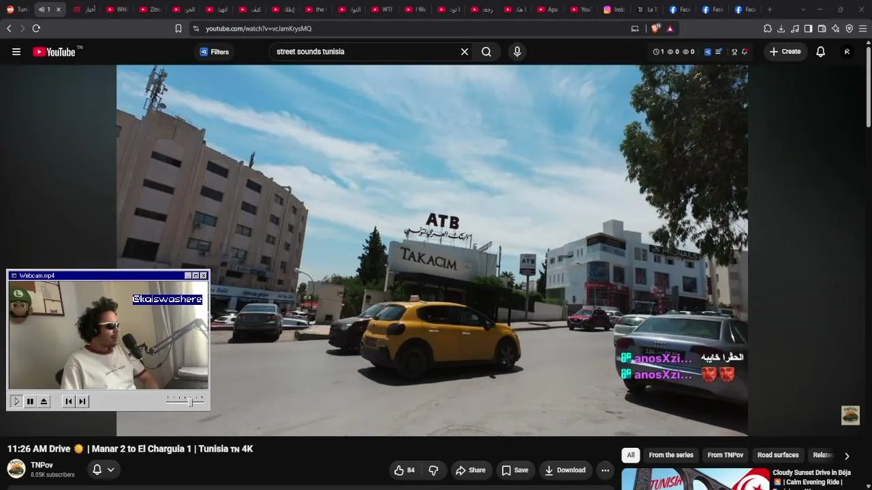
Task: Click the Create button
Action: click(x=785, y=52)
